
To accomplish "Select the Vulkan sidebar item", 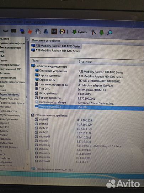I will 4,135.
